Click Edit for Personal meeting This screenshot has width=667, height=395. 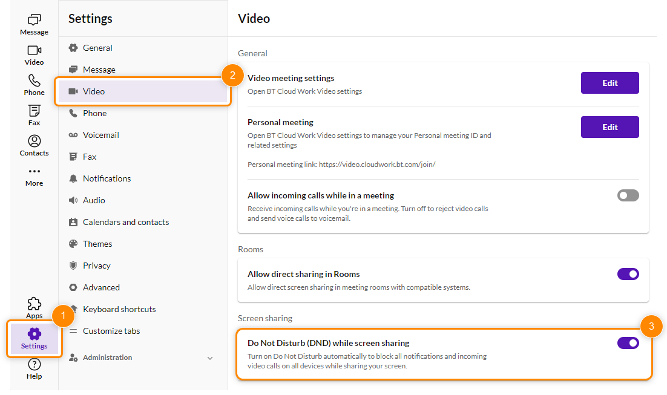[609, 127]
